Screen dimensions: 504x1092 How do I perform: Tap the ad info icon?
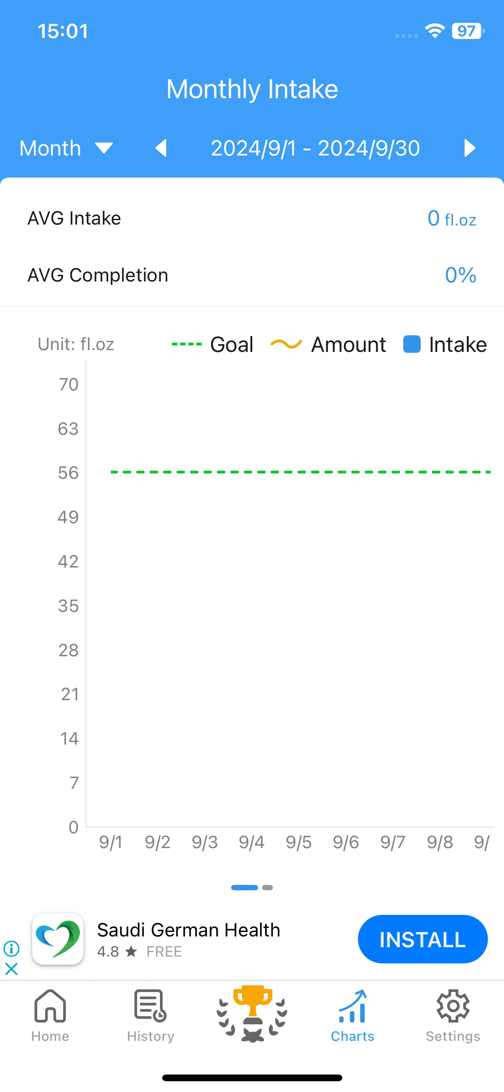(x=12, y=949)
